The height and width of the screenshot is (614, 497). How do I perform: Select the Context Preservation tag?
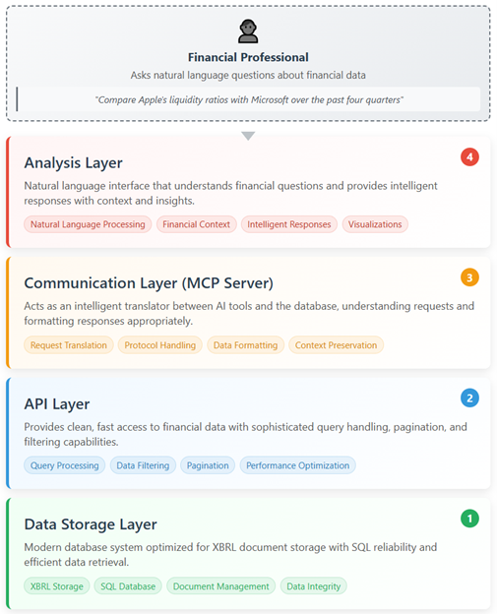336,345
